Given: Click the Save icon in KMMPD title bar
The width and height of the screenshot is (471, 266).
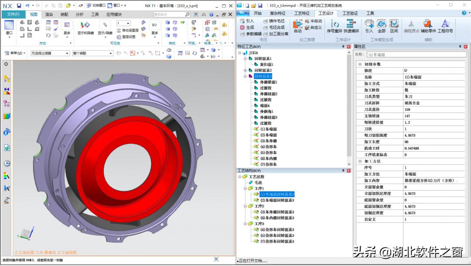Looking at the screenshot, I should point(260,5).
